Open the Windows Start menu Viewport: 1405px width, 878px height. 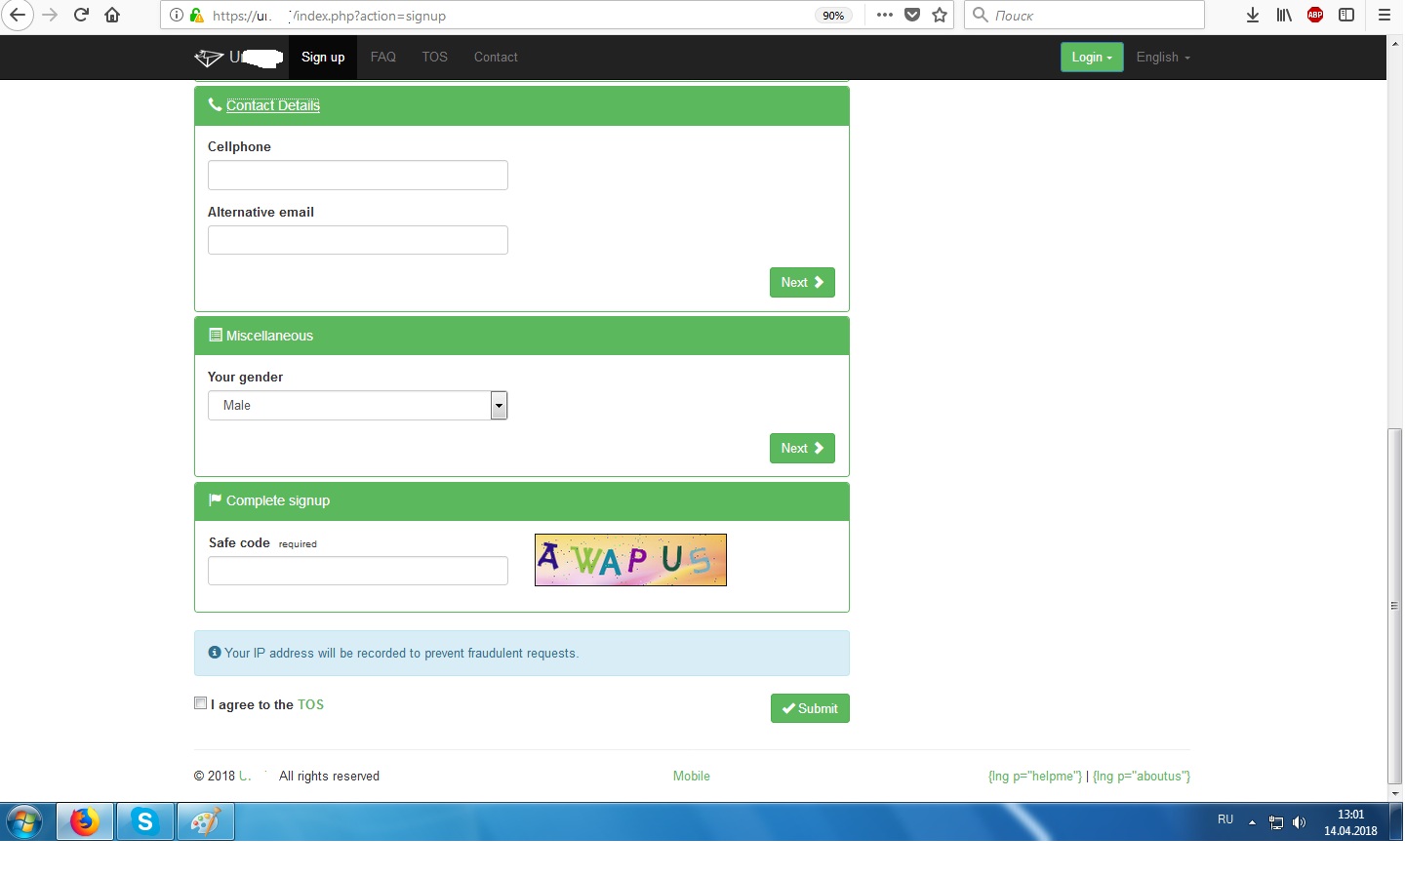click(x=24, y=821)
